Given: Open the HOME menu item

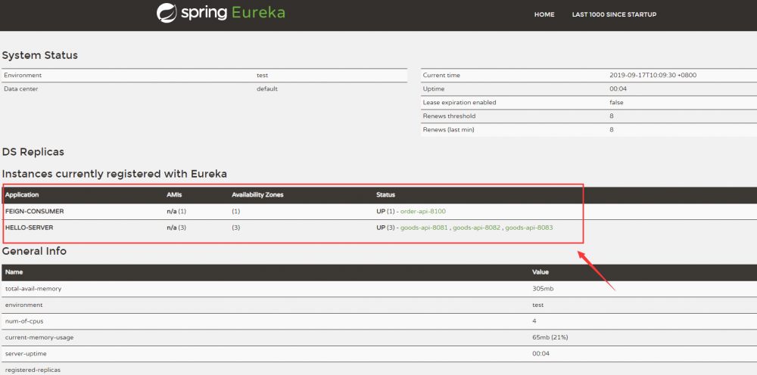Looking at the screenshot, I should click(x=544, y=14).
